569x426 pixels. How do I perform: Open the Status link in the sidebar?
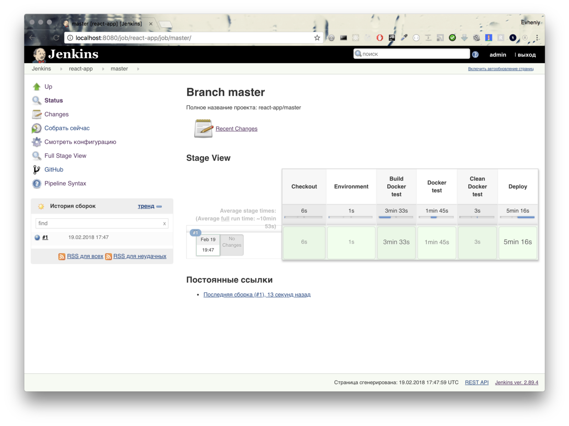click(54, 100)
